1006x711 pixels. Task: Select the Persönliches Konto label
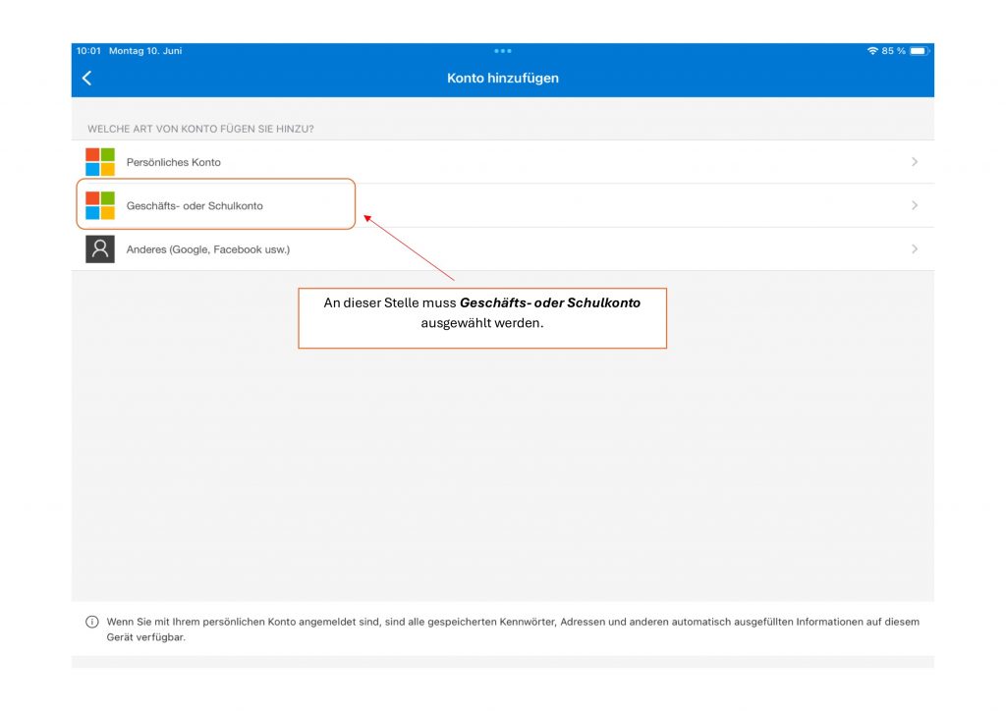174,162
